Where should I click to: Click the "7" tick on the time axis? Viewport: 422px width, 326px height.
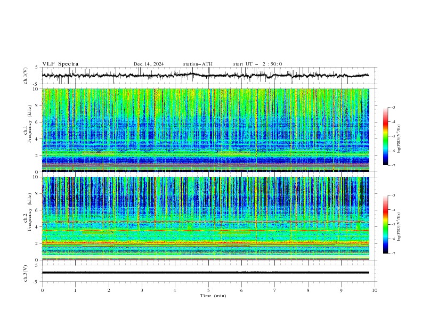[x=275, y=290]
